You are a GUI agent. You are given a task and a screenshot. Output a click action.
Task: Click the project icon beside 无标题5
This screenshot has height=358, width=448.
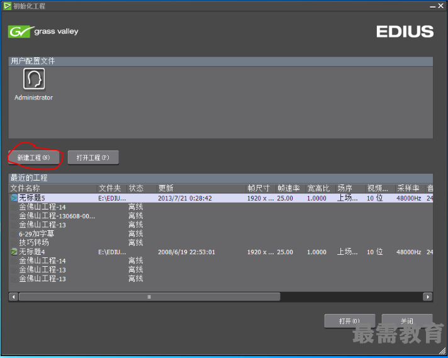pos(14,198)
